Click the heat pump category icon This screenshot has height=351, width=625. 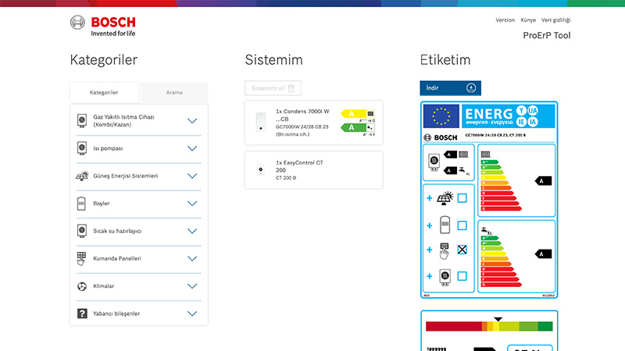(x=82, y=148)
